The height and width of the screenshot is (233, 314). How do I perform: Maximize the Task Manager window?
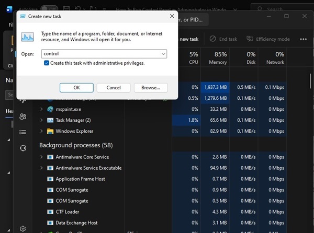[x=286, y=16]
